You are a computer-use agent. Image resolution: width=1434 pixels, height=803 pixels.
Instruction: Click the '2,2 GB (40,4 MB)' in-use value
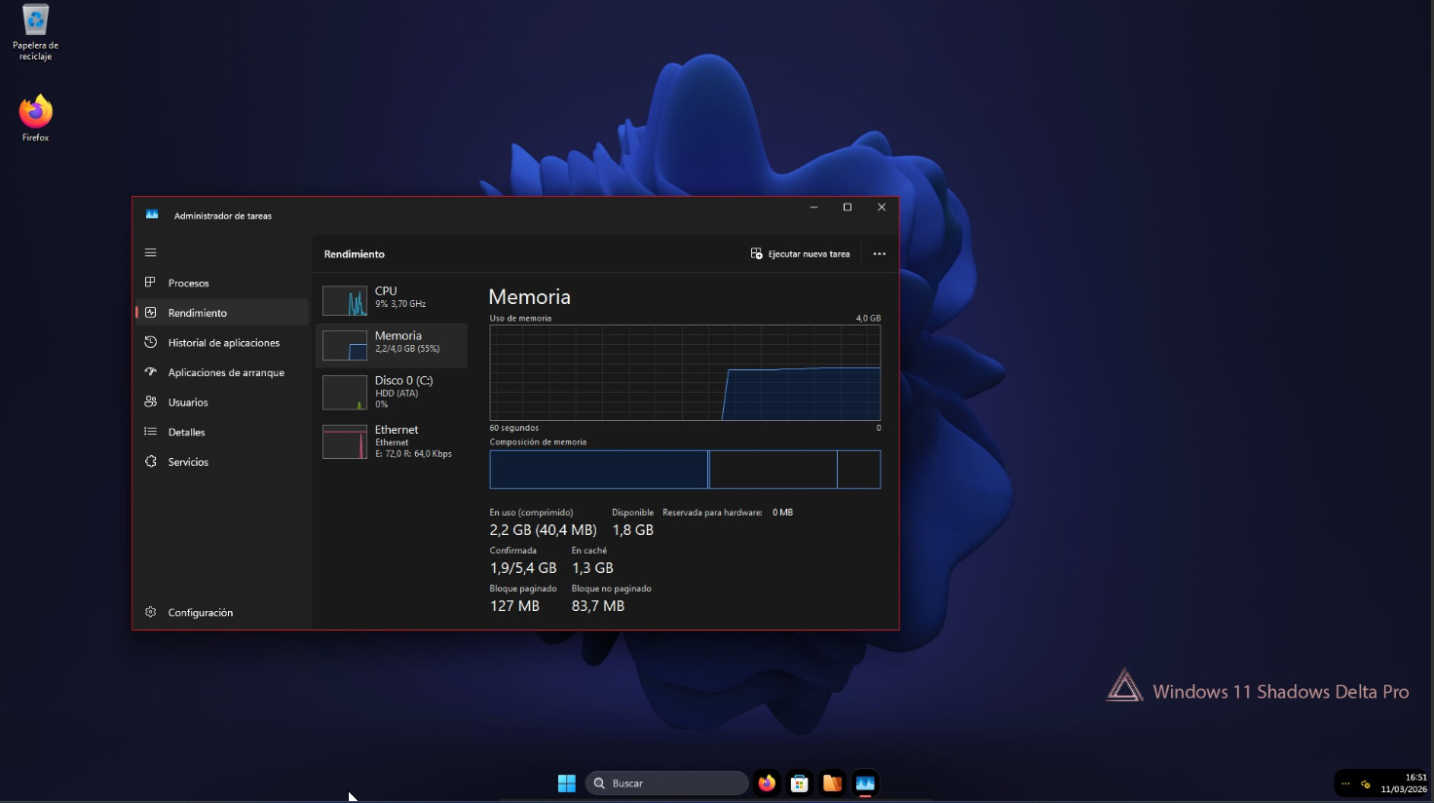(543, 530)
